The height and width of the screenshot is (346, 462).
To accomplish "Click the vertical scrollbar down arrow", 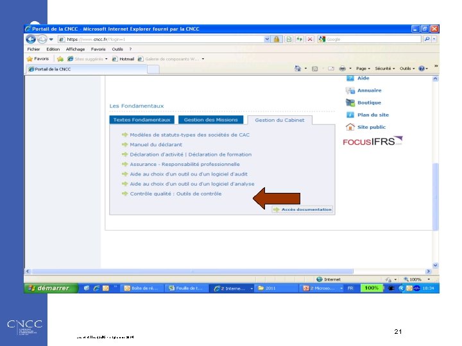I will tap(435, 265).
